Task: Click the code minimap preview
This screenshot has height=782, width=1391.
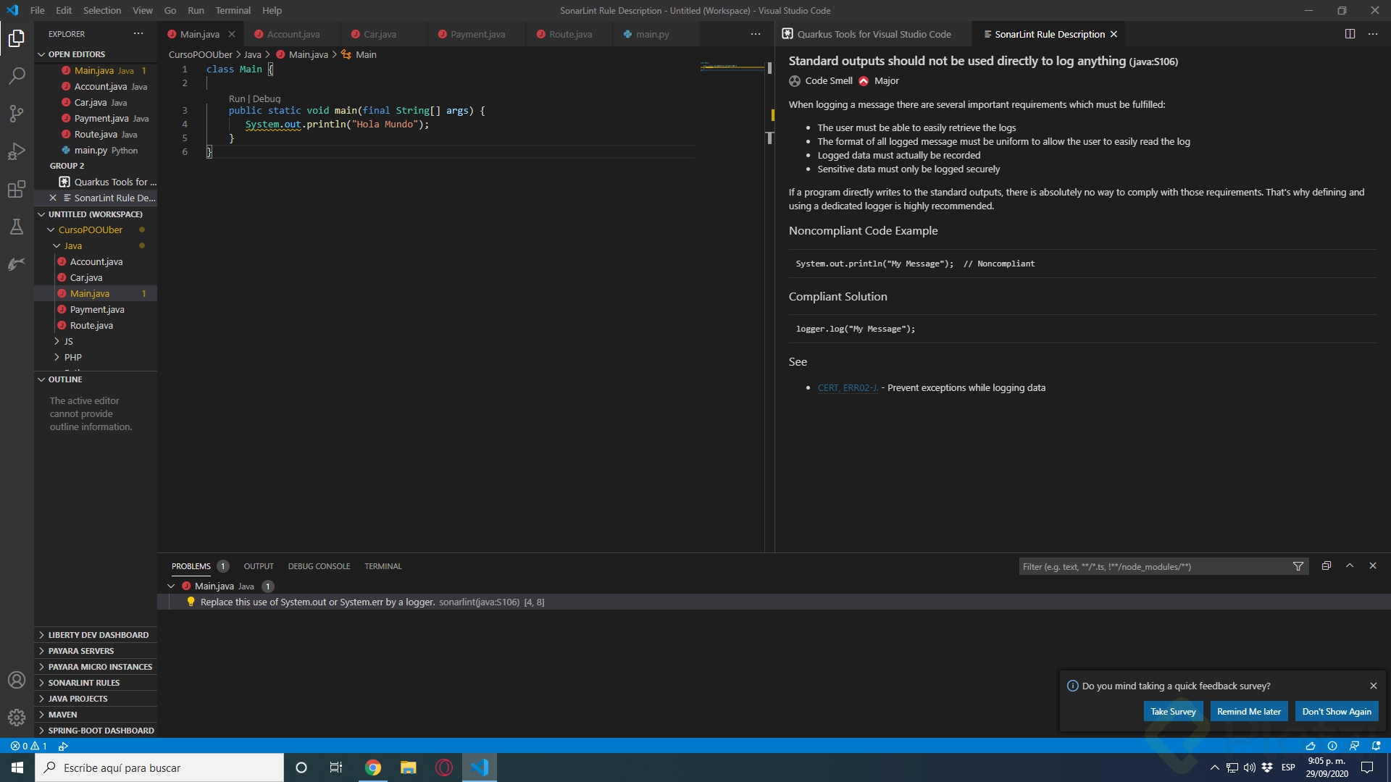Action: (732, 67)
